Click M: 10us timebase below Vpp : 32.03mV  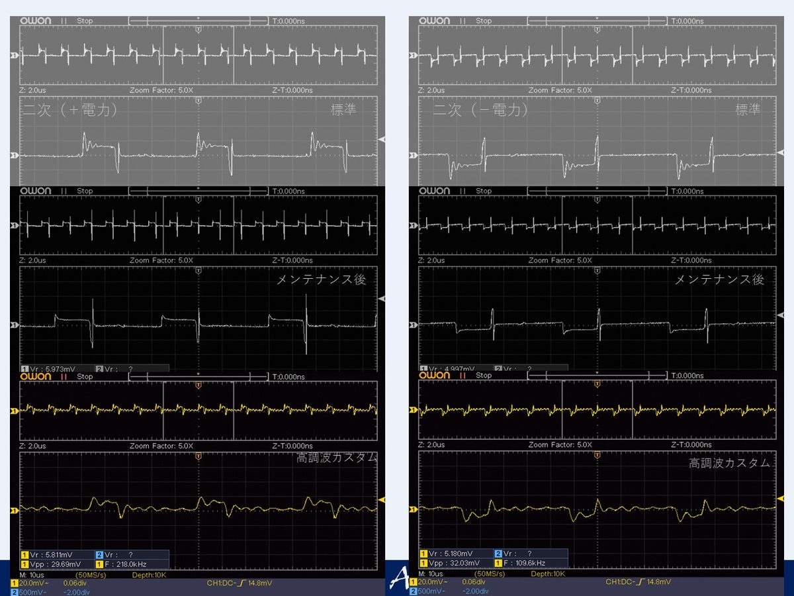coord(432,573)
